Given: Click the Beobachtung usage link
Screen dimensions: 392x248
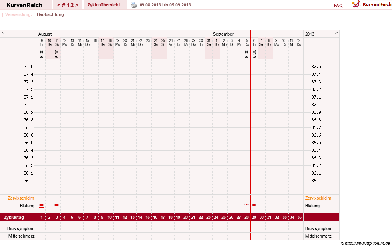Looking at the screenshot, I should [x=50, y=14].
